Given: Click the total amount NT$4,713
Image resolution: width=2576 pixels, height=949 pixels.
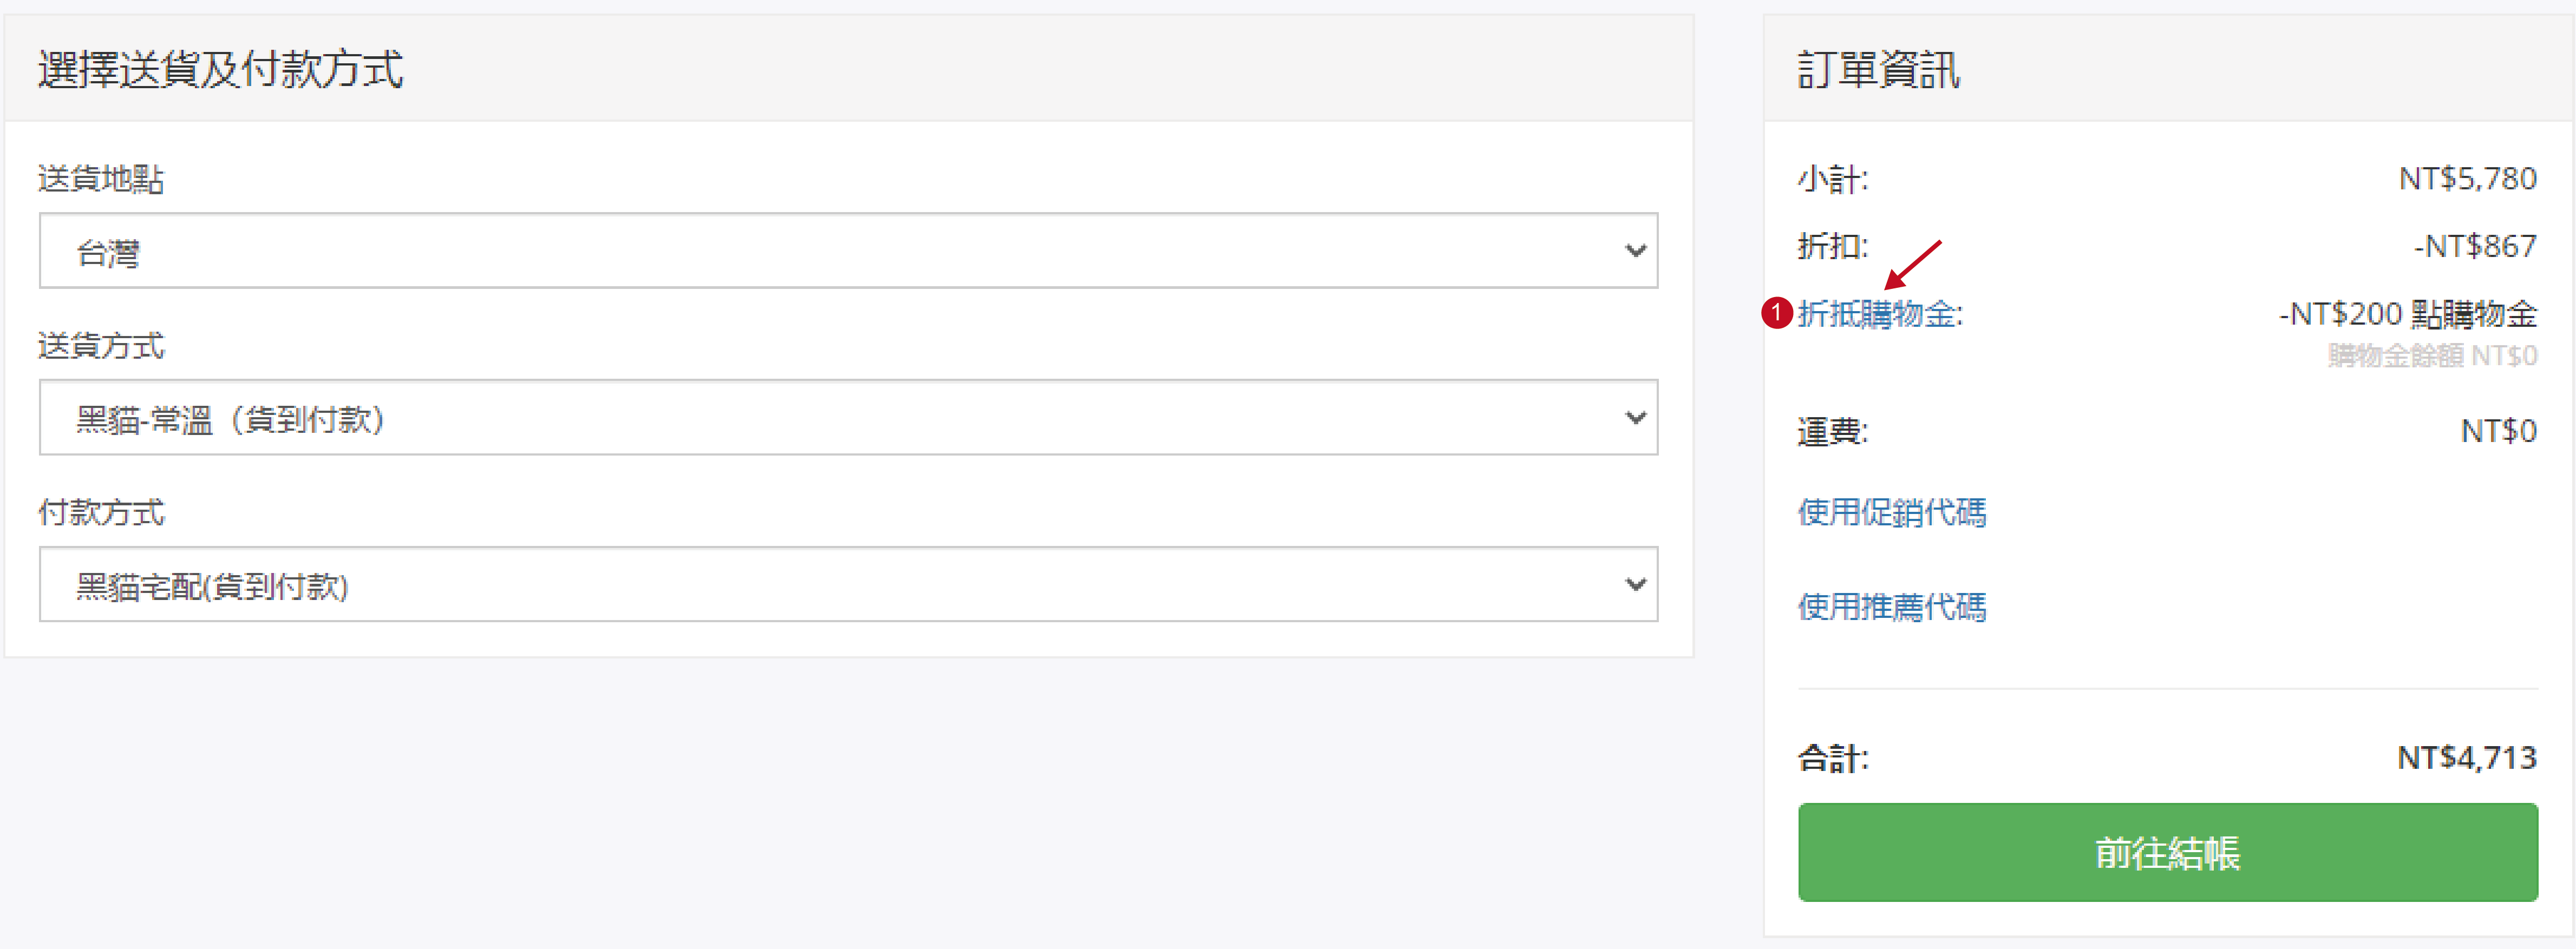Looking at the screenshot, I should click(x=2467, y=757).
